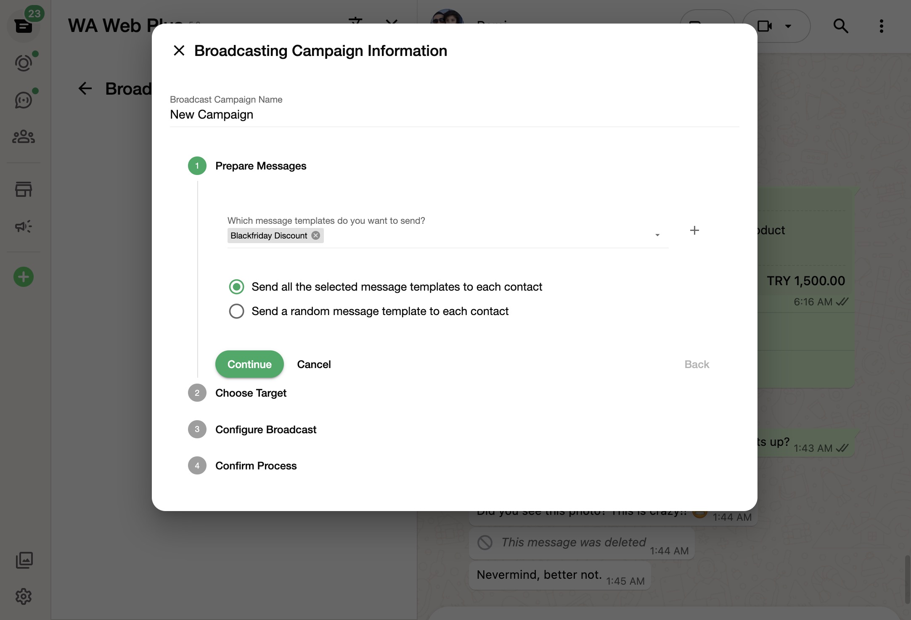Select send all selected templates option
Viewport: 911px width, 620px height.
click(237, 286)
